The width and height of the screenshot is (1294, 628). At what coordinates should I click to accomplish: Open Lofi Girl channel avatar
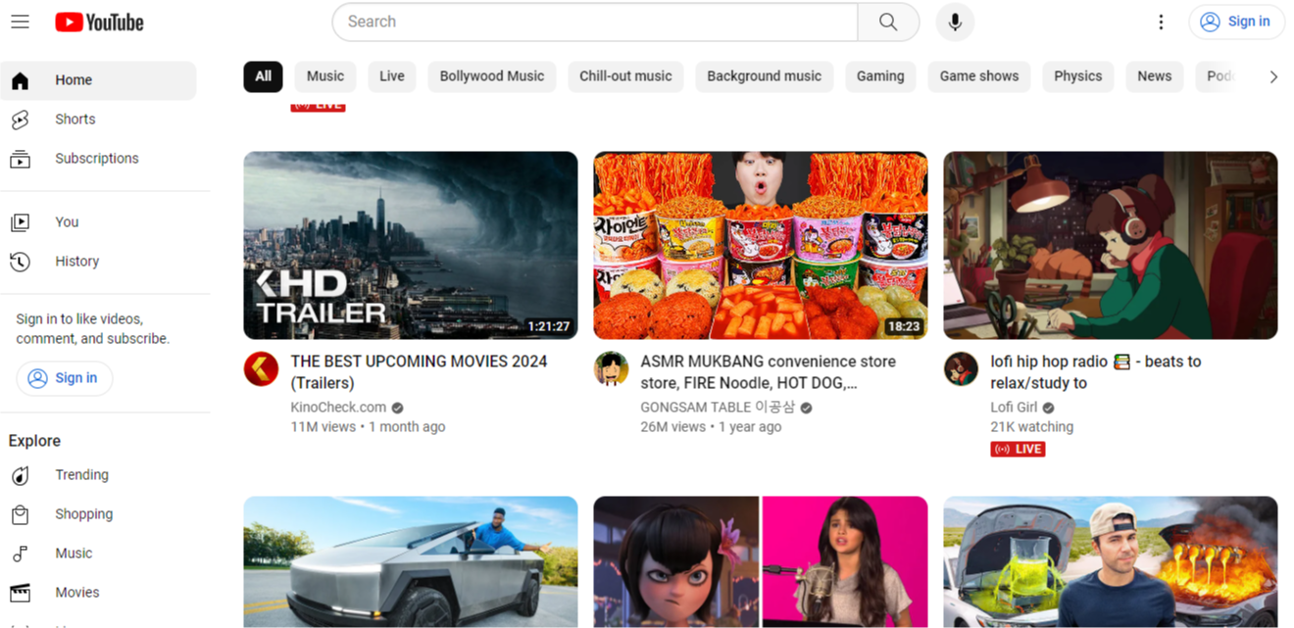click(x=961, y=369)
